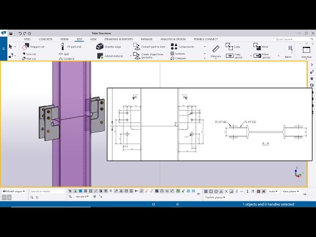Switch to the VIEW ribbon tab
This screenshot has width=316, height=237.
click(x=93, y=39)
